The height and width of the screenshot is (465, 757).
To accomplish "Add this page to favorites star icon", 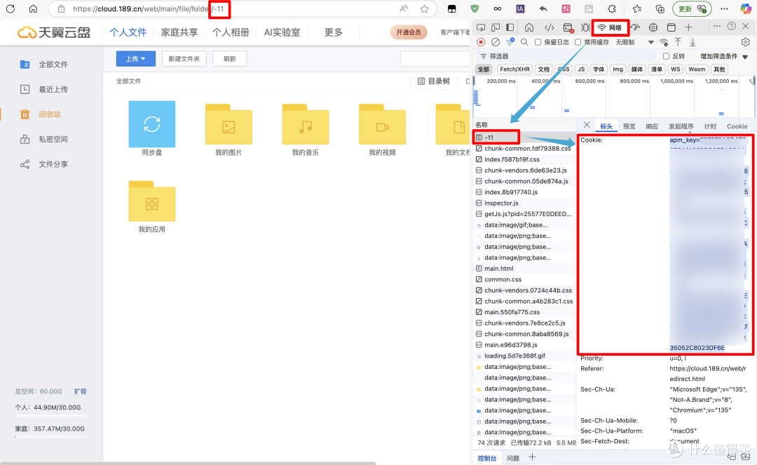I will point(424,8).
